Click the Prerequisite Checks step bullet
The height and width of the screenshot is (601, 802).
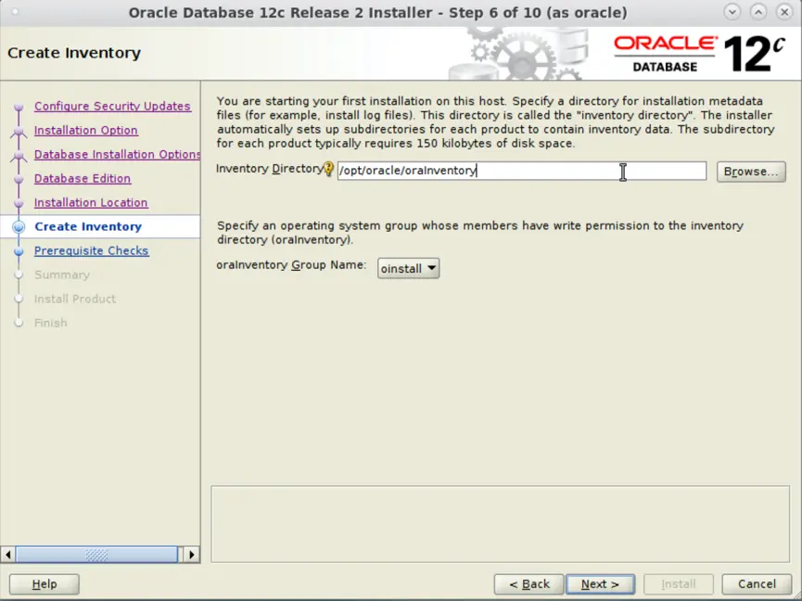(19, 251)
